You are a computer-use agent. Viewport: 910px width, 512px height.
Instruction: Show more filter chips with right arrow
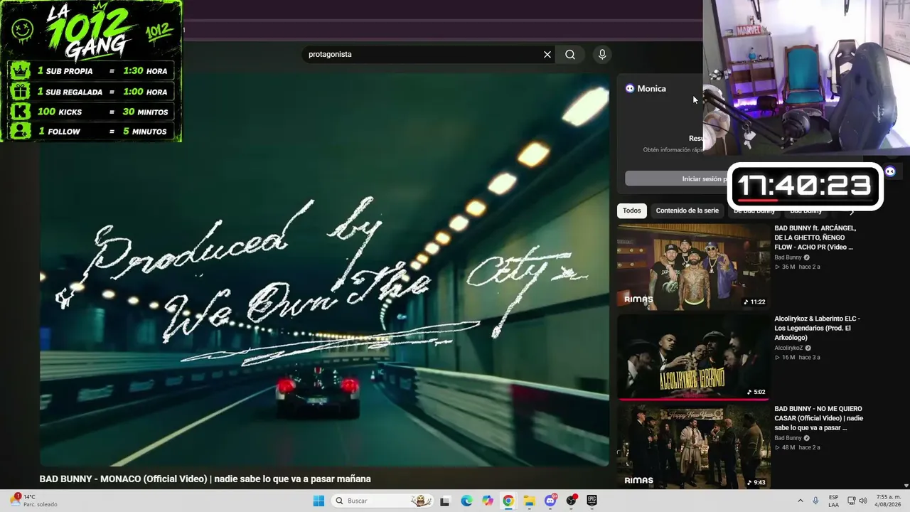[852, 210]
